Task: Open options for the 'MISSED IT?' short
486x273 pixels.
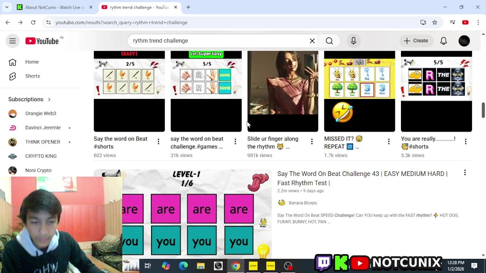Action: 388,141
